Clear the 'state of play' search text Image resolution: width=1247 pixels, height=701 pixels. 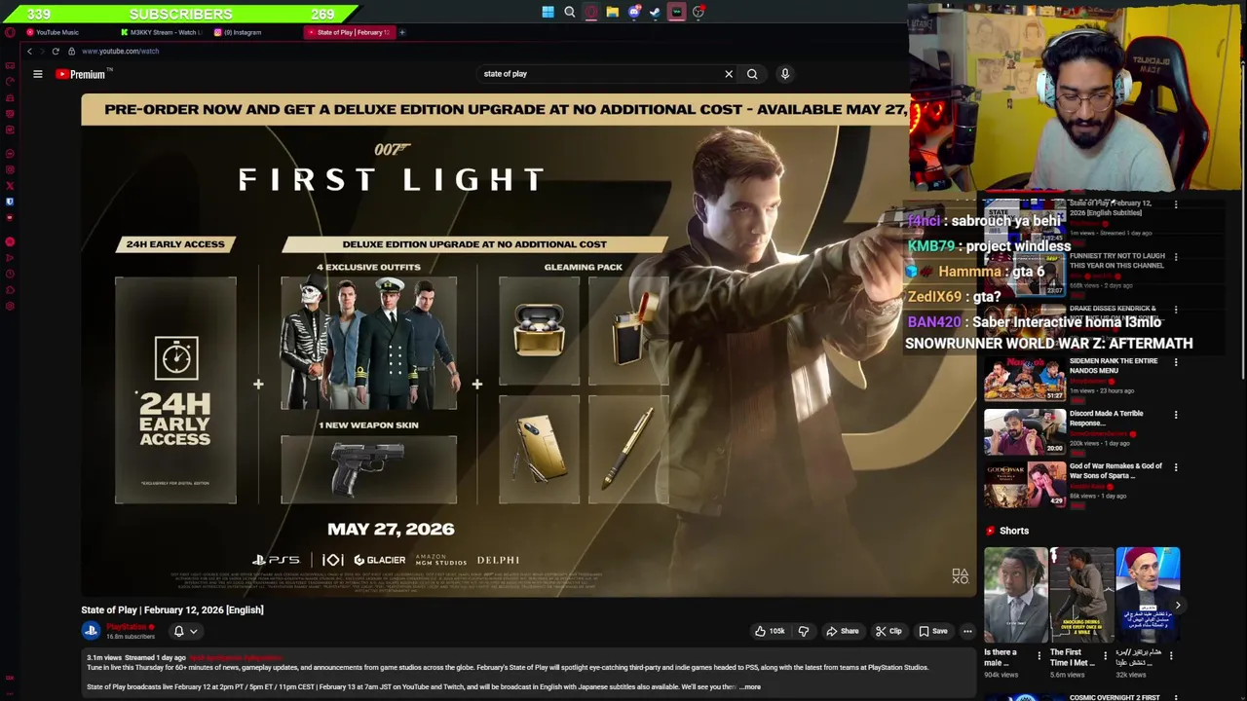728,74
